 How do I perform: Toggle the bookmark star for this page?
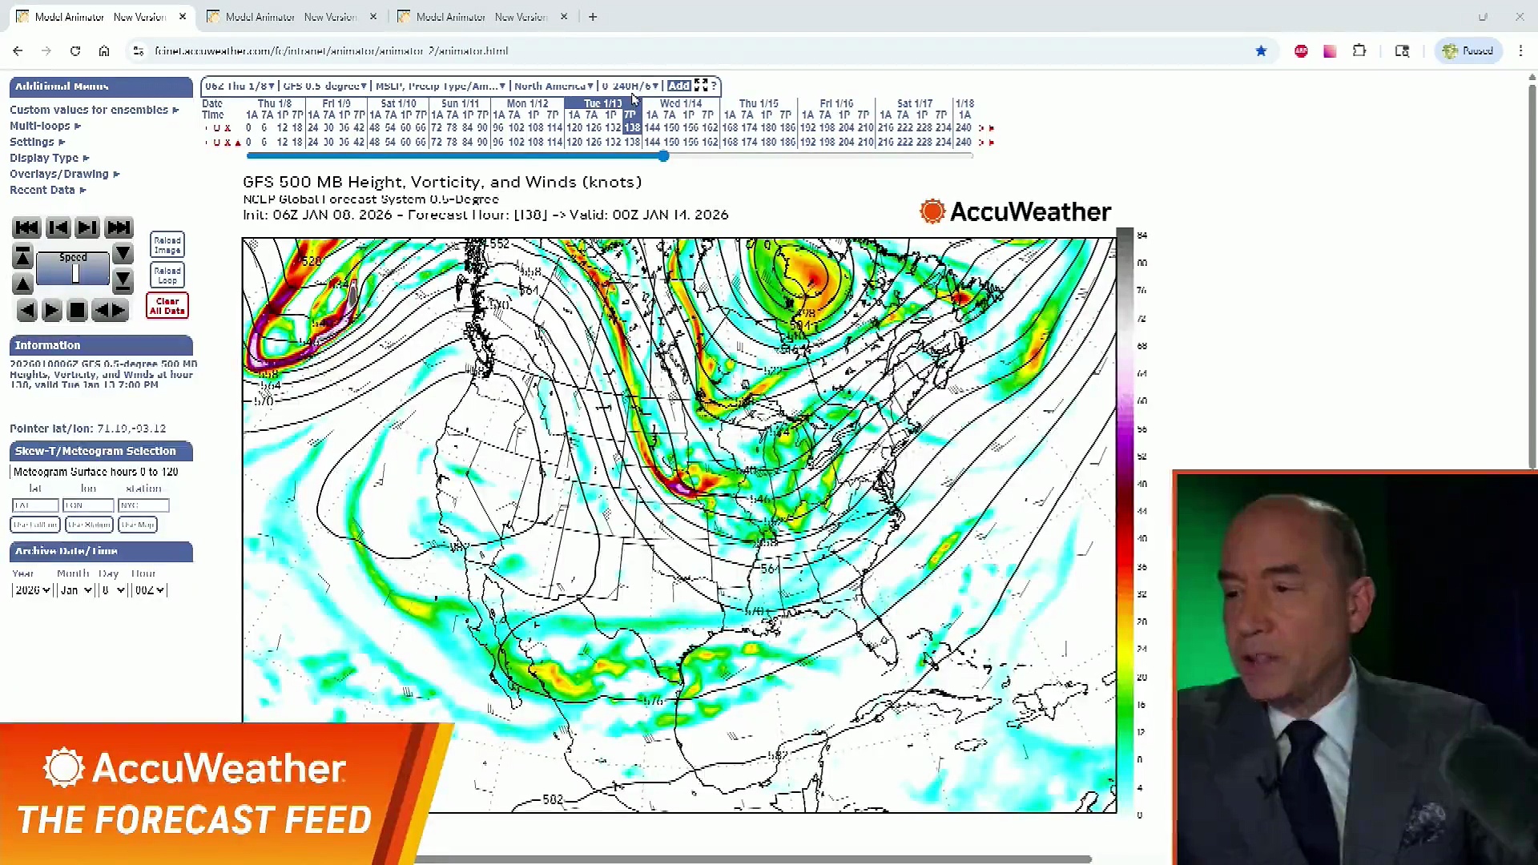tap(1261, 50)
